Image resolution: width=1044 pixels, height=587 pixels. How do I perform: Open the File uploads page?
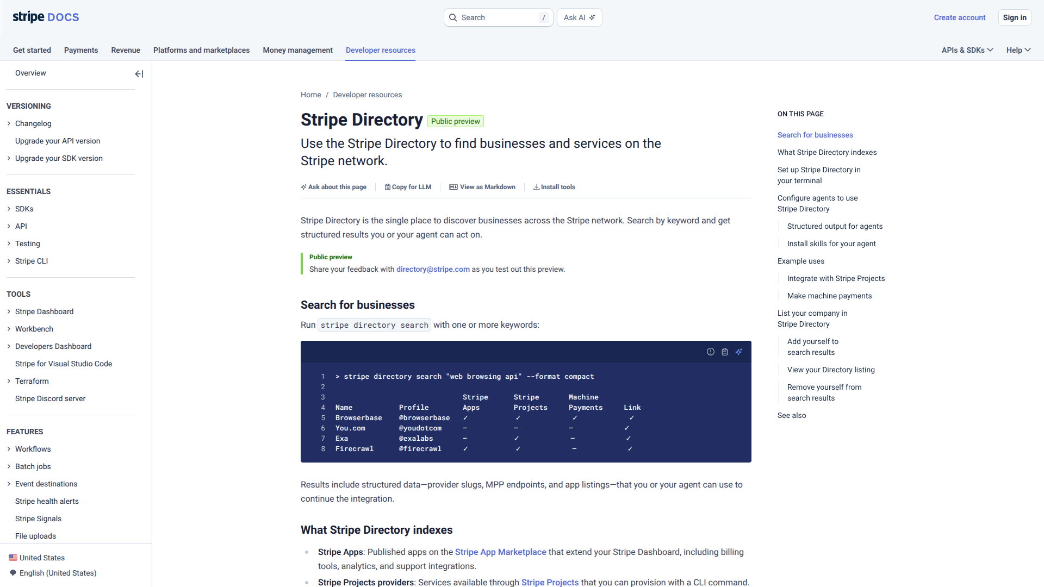pyautogui.click(x=35, y=536)
